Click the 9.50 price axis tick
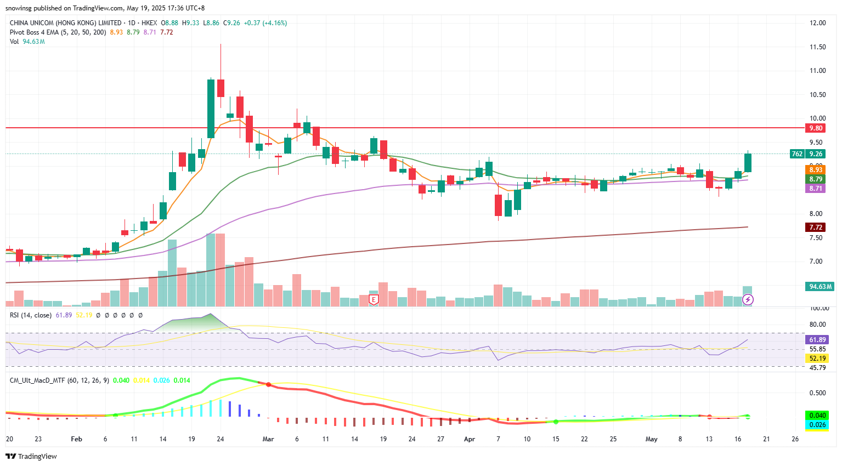The image size is (842, 466). (x=816, y=143)
